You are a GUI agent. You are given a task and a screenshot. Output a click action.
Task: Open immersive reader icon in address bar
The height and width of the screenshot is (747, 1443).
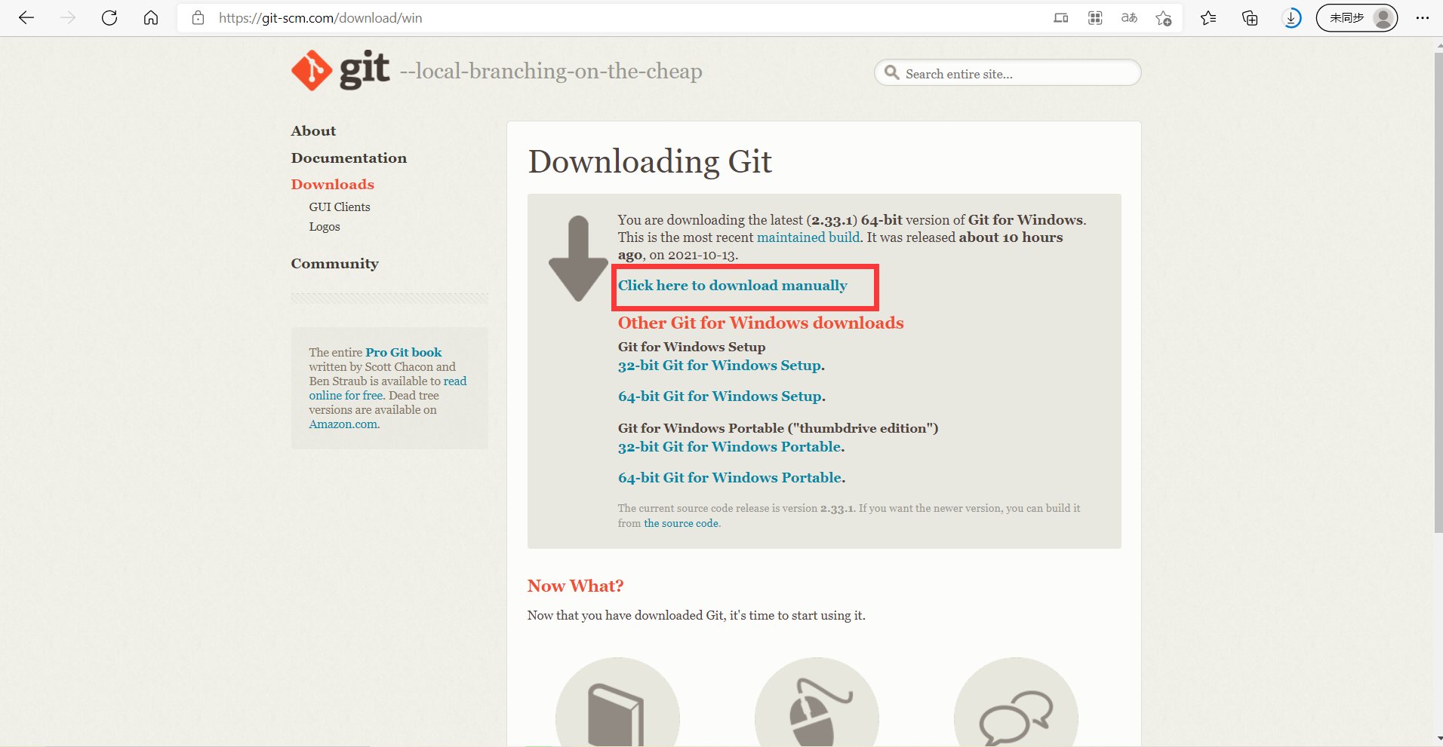1061,18
